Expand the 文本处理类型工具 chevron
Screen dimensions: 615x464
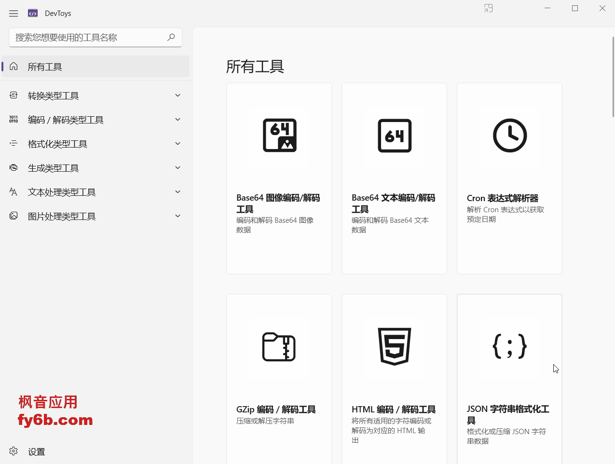[x=178, y=191]
